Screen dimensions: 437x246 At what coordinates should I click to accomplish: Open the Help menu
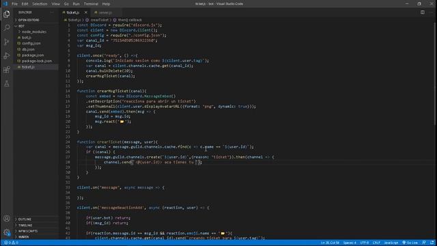(106, 4)
